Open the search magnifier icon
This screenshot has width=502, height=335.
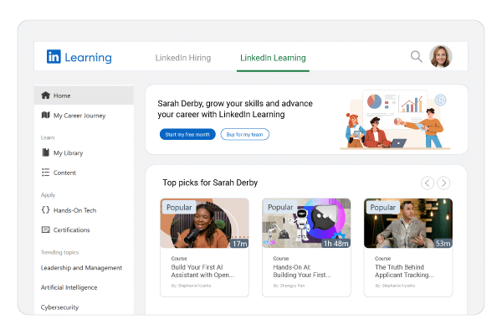pyautogui.click(x=416, y=56)
